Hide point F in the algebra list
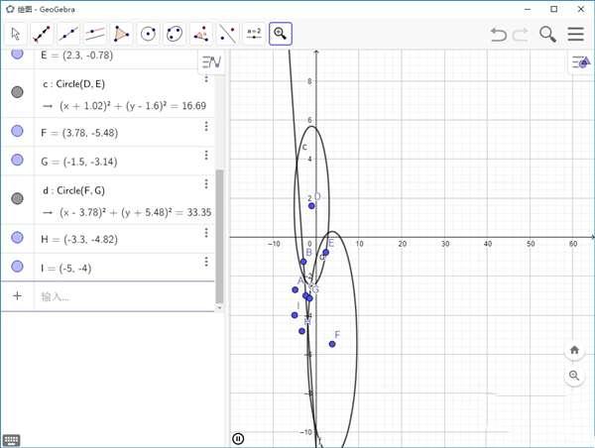Screen dimensions: 595x448 (x=17, y=131)
